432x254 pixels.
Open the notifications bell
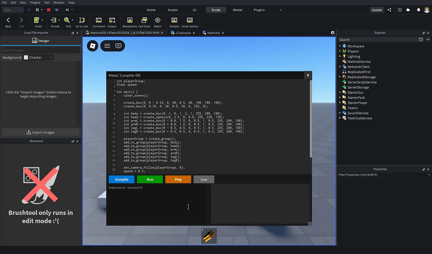point(418,10)
